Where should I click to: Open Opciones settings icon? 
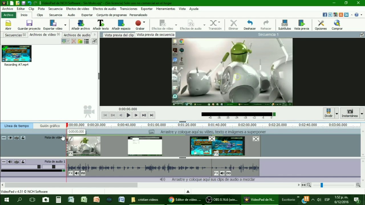(321, 23)
